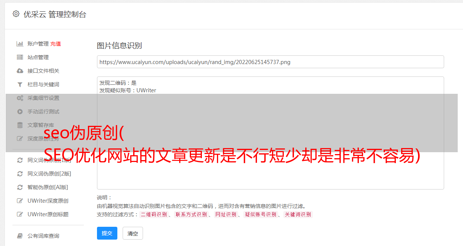Screen dimensions: 463x246
Task: Click the edit icon for 深度原创任务
Action: 20,139
